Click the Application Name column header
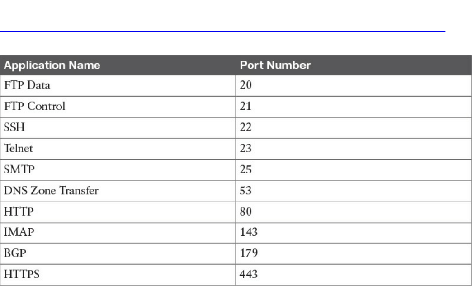 [x=52, y=65]
